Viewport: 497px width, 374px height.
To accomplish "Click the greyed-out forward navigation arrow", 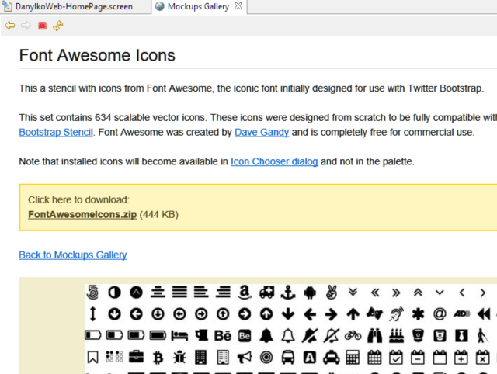I will click(26, 26).
